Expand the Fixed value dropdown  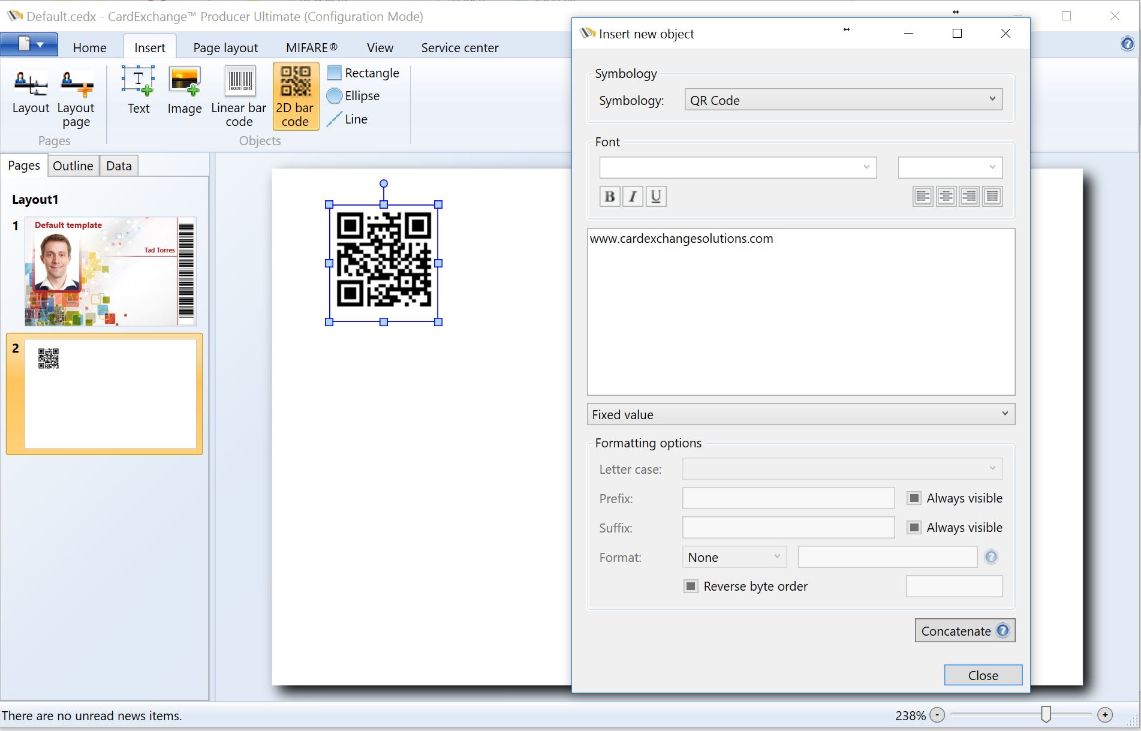(x=801, y=414)
